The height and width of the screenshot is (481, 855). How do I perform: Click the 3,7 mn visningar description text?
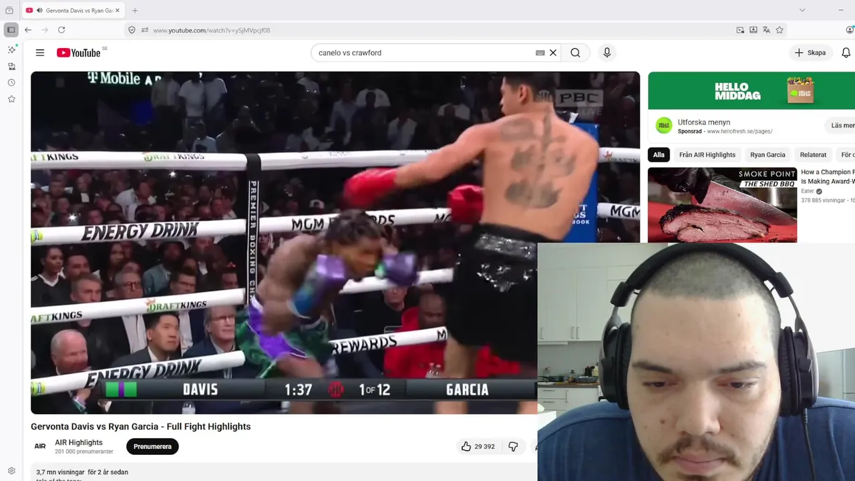(x=82, y=472)
